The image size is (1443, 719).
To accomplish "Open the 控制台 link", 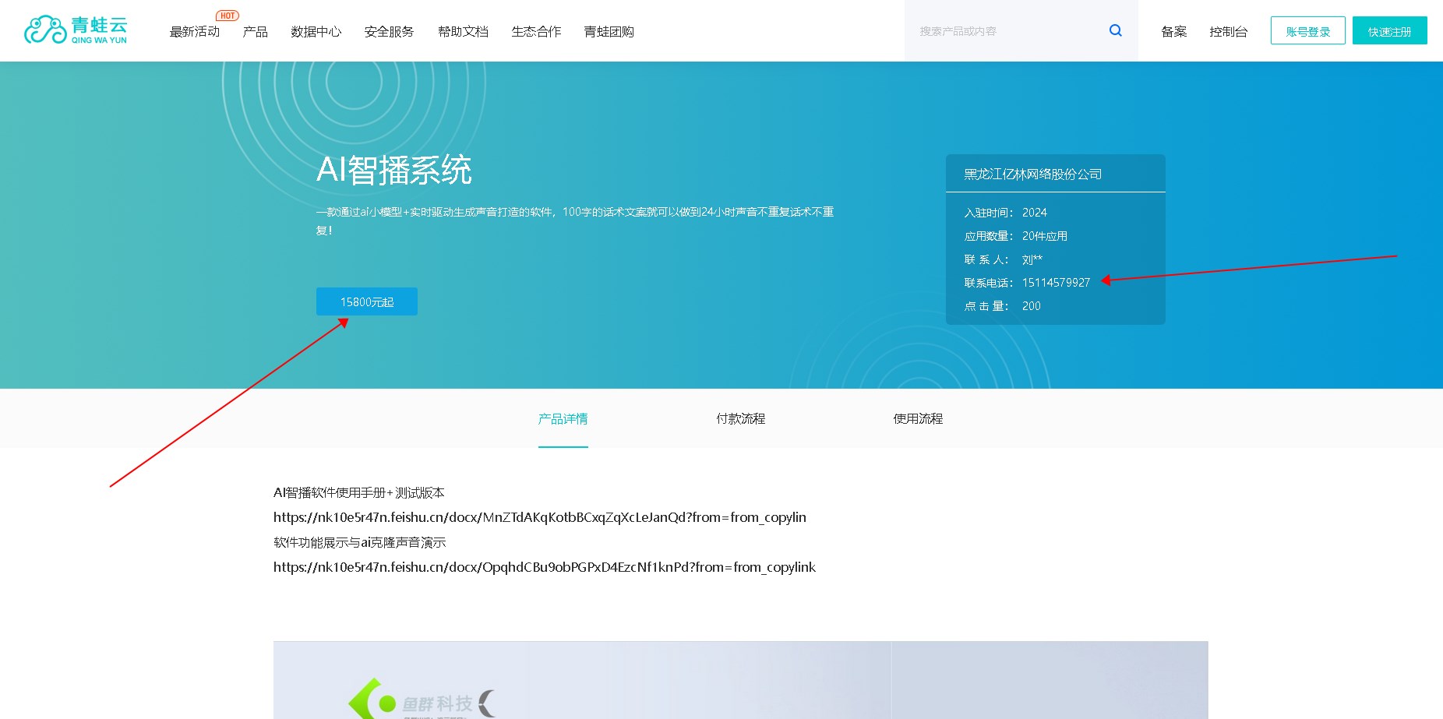I will [1228, 32].
